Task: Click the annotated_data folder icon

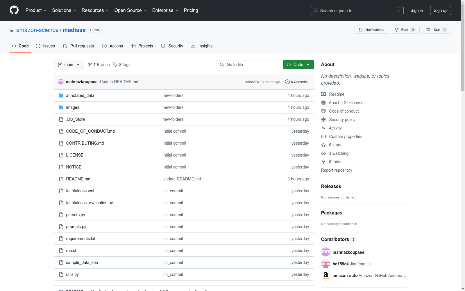Action: coord(61,95)
